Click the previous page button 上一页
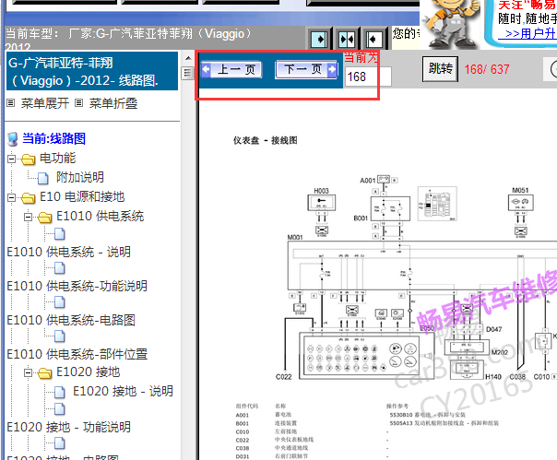 pyautogui.click(x=231, y=69)
